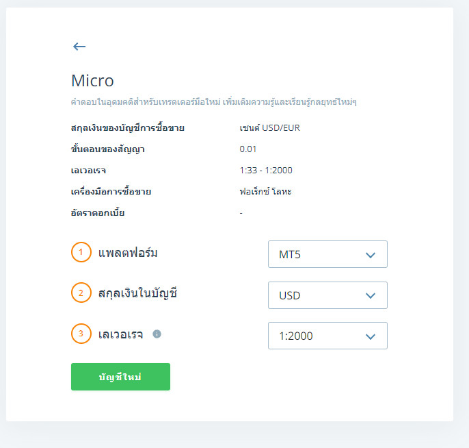Open the 1:2000 leverage dropdown
469x448 pixels.
point(327,336)
